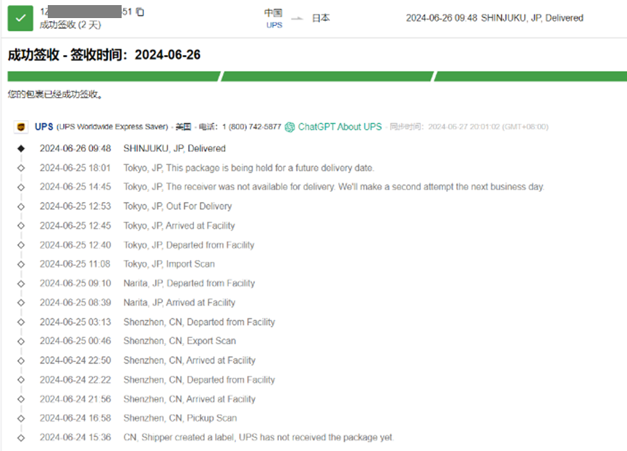The width and height of the screenshot is (627, 451).
Task: Click the middle segment of the green progress bar
Action: click(x=327, y=76)
